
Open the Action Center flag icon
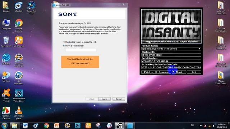point(201,126)
